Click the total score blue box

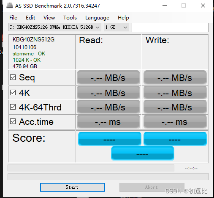click(143, 154)
